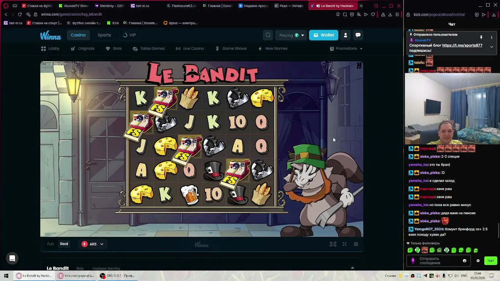Open the Winna chat bubble icon
Image resolution: width=500 pixels, height=281 pixels.
coord(358,35)
